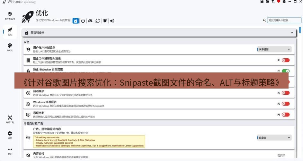303x161 pixels.
Task: Enable the Windows 错误报告 switch
Action: point(286,104)
